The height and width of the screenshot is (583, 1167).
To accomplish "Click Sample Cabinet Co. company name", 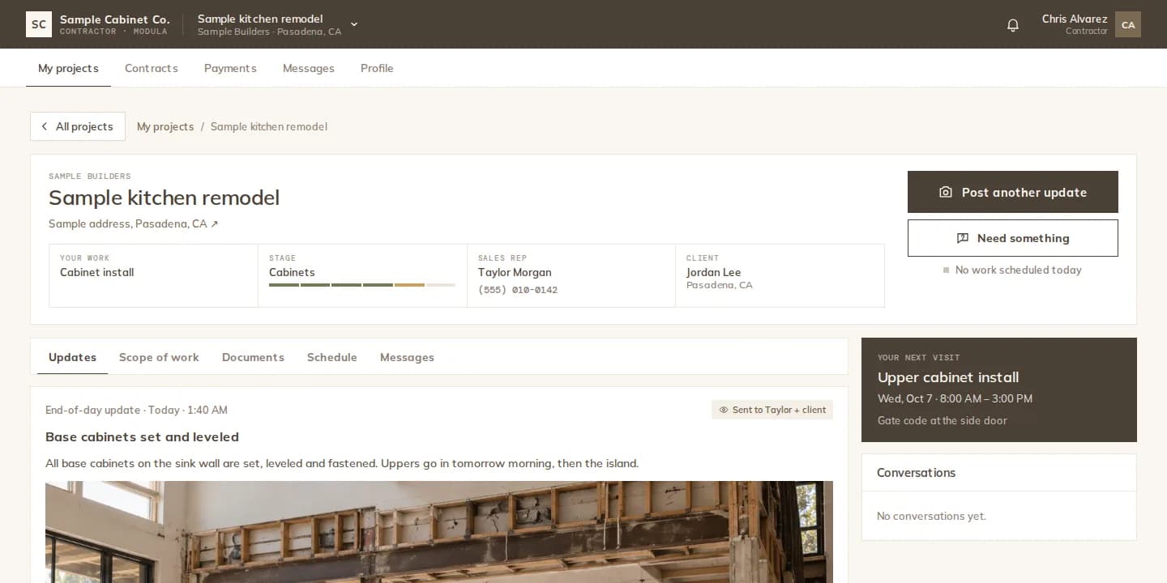I will (114, 19).
